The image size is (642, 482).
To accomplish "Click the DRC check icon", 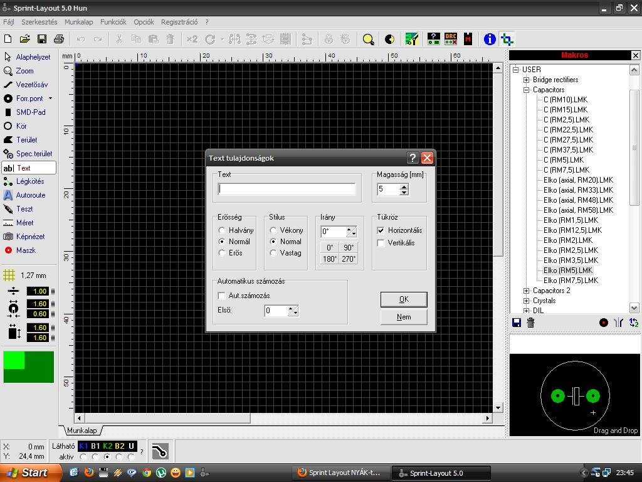I will 451,39.
